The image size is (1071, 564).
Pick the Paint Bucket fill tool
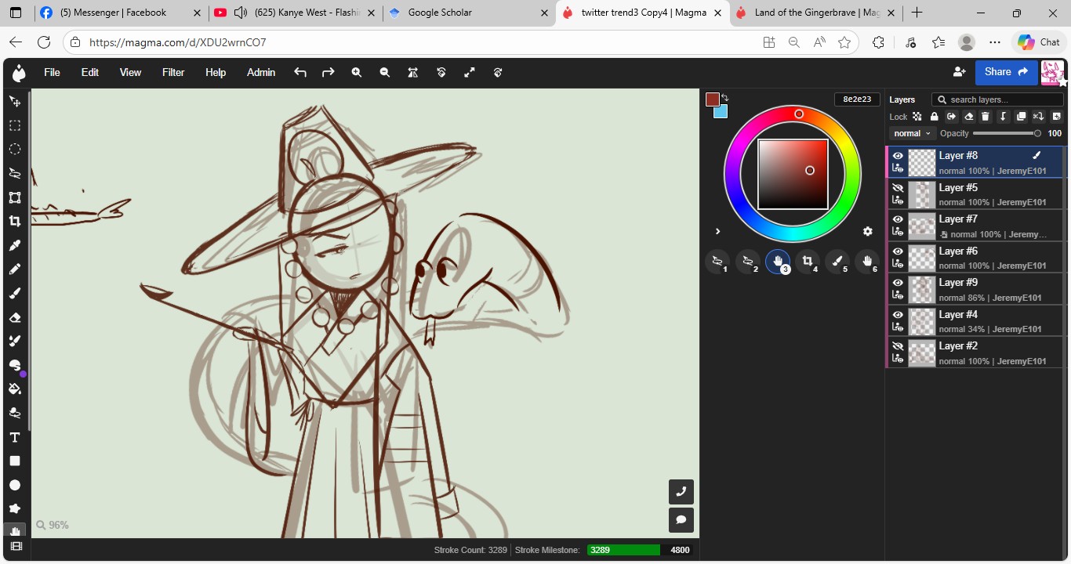(14, 389)
